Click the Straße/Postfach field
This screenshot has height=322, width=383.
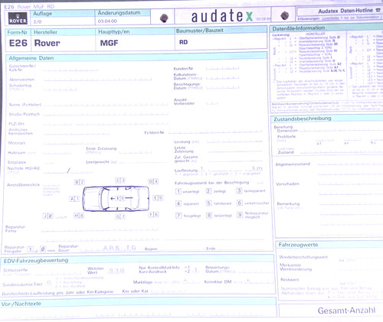coord(106,114)
